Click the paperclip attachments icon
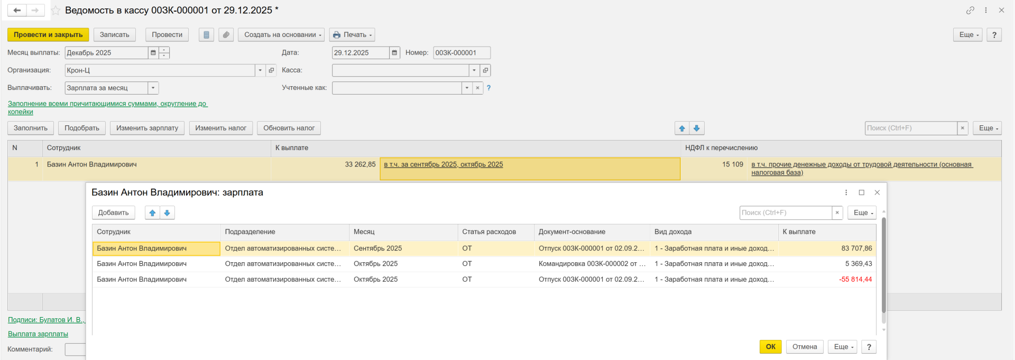The image size is (1015, 360). pos(226,35)
